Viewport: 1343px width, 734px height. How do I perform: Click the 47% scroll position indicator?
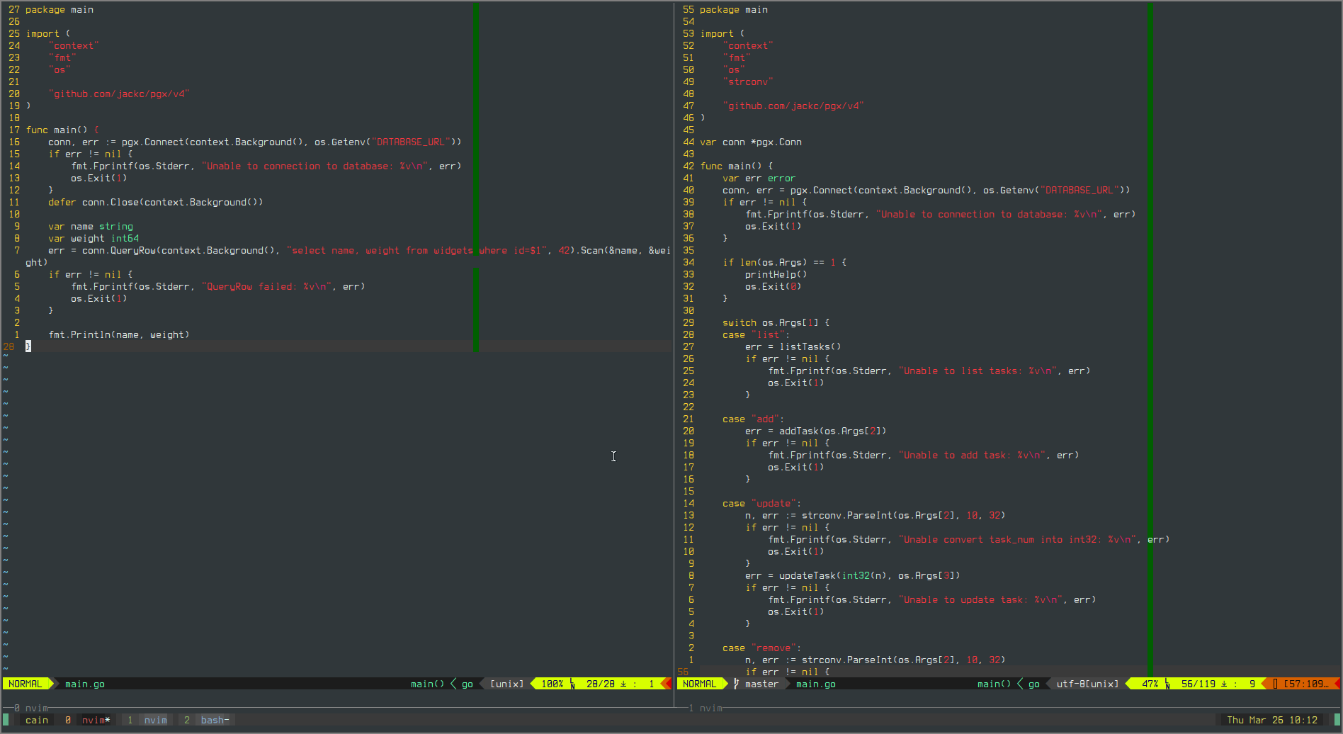(x=1150, y=684)
